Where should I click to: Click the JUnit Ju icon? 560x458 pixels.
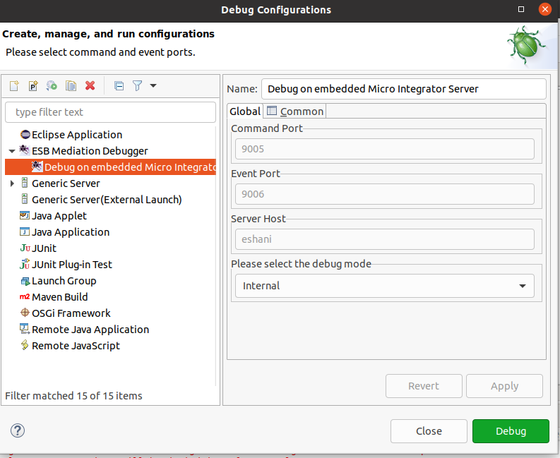point(25,248)
